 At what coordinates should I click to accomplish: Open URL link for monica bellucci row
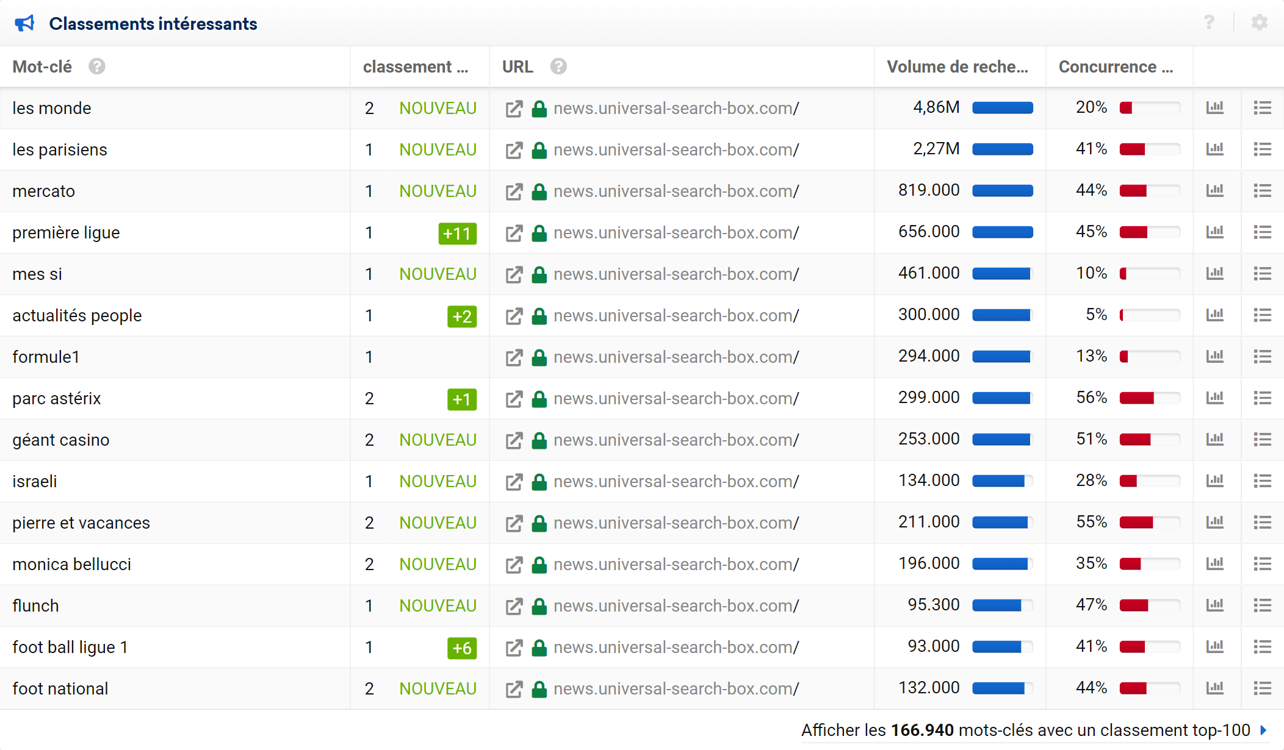pyautogui.click(x=676, y=564)
